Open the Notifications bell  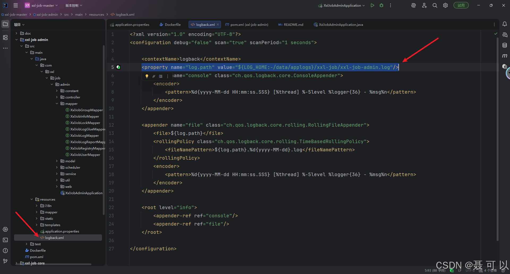tap(505, 24)
